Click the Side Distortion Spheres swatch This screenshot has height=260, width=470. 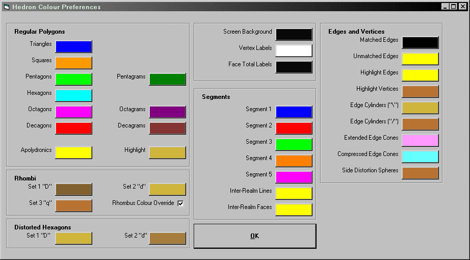tap(420, 173)
